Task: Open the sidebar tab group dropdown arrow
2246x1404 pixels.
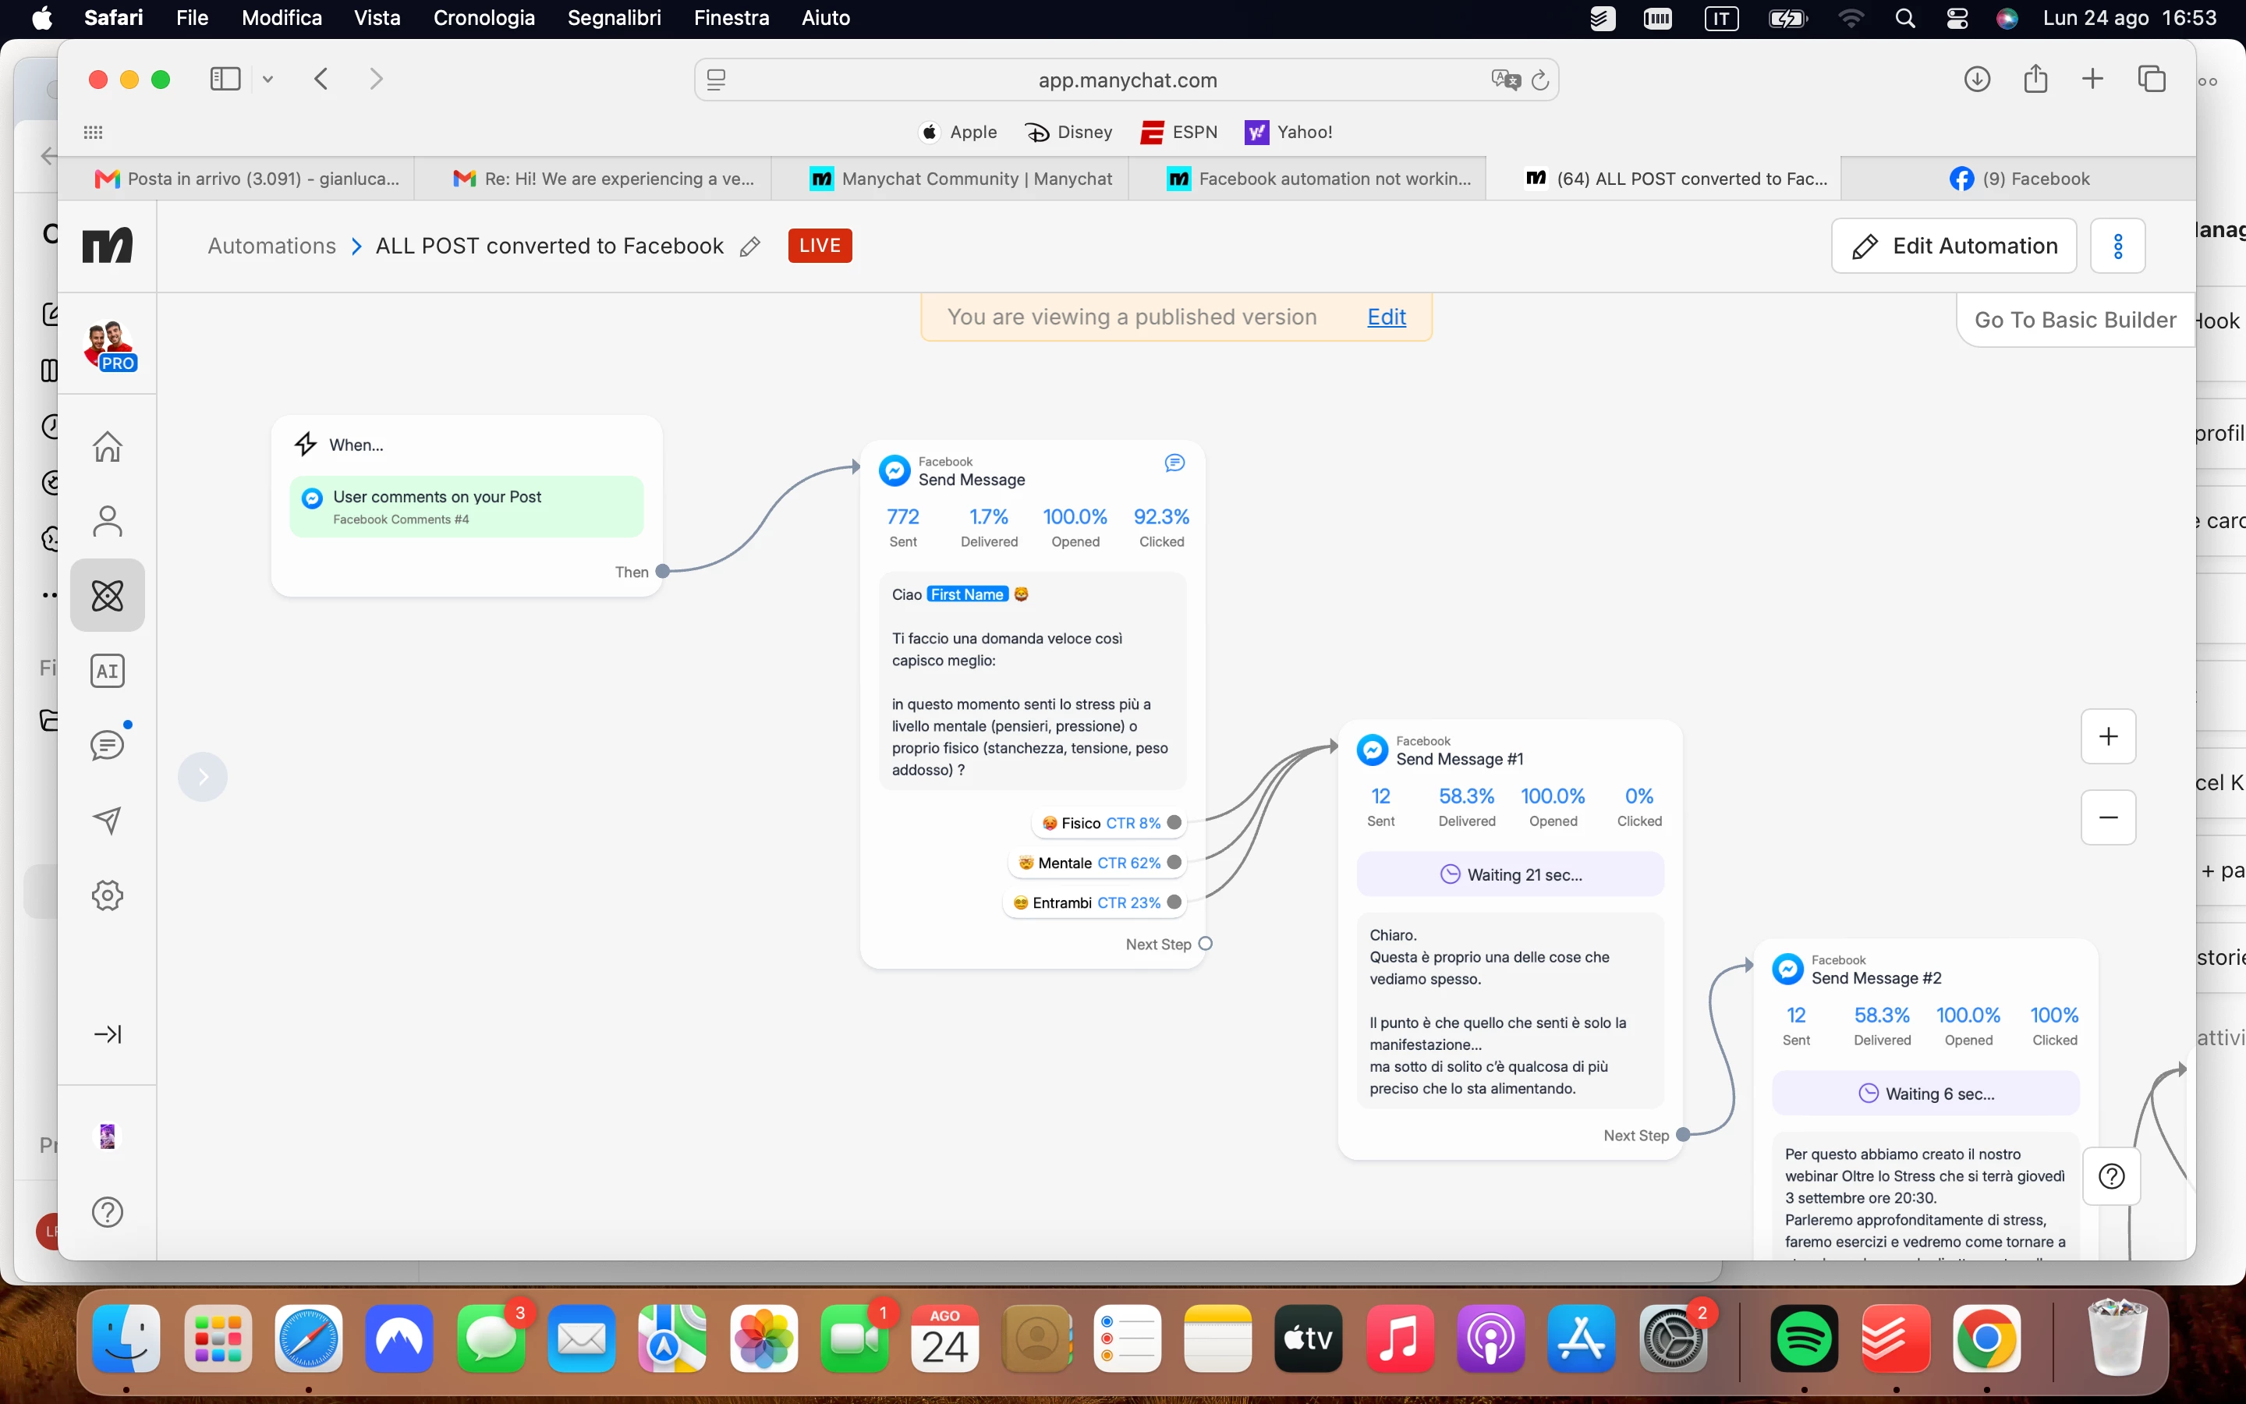Action: point(267,80)
